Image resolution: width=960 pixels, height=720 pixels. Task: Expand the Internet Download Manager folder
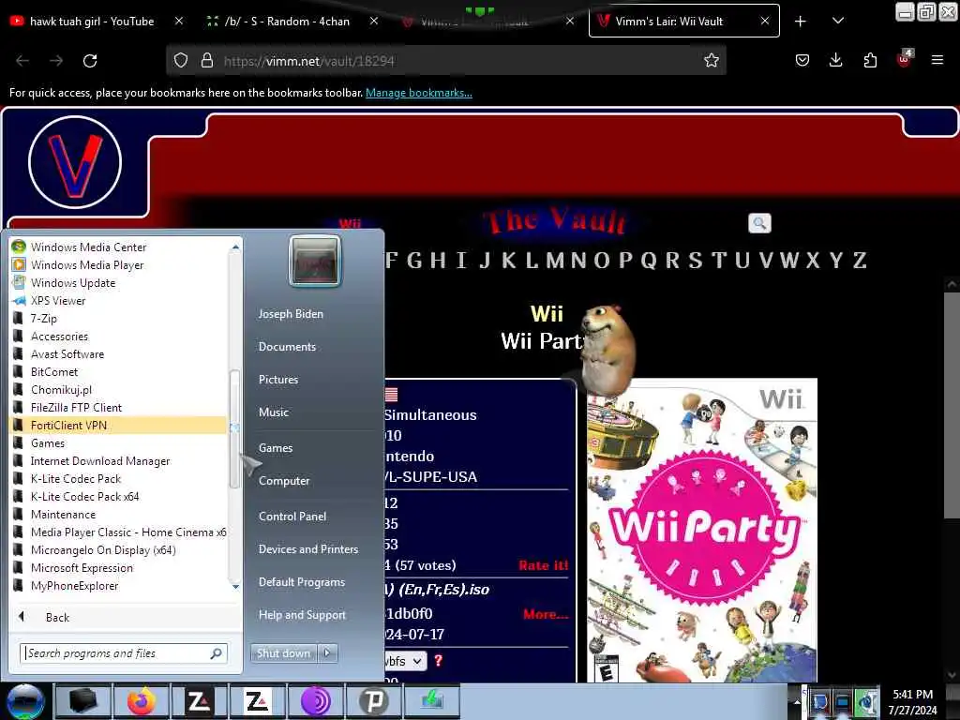click(99, 460)
